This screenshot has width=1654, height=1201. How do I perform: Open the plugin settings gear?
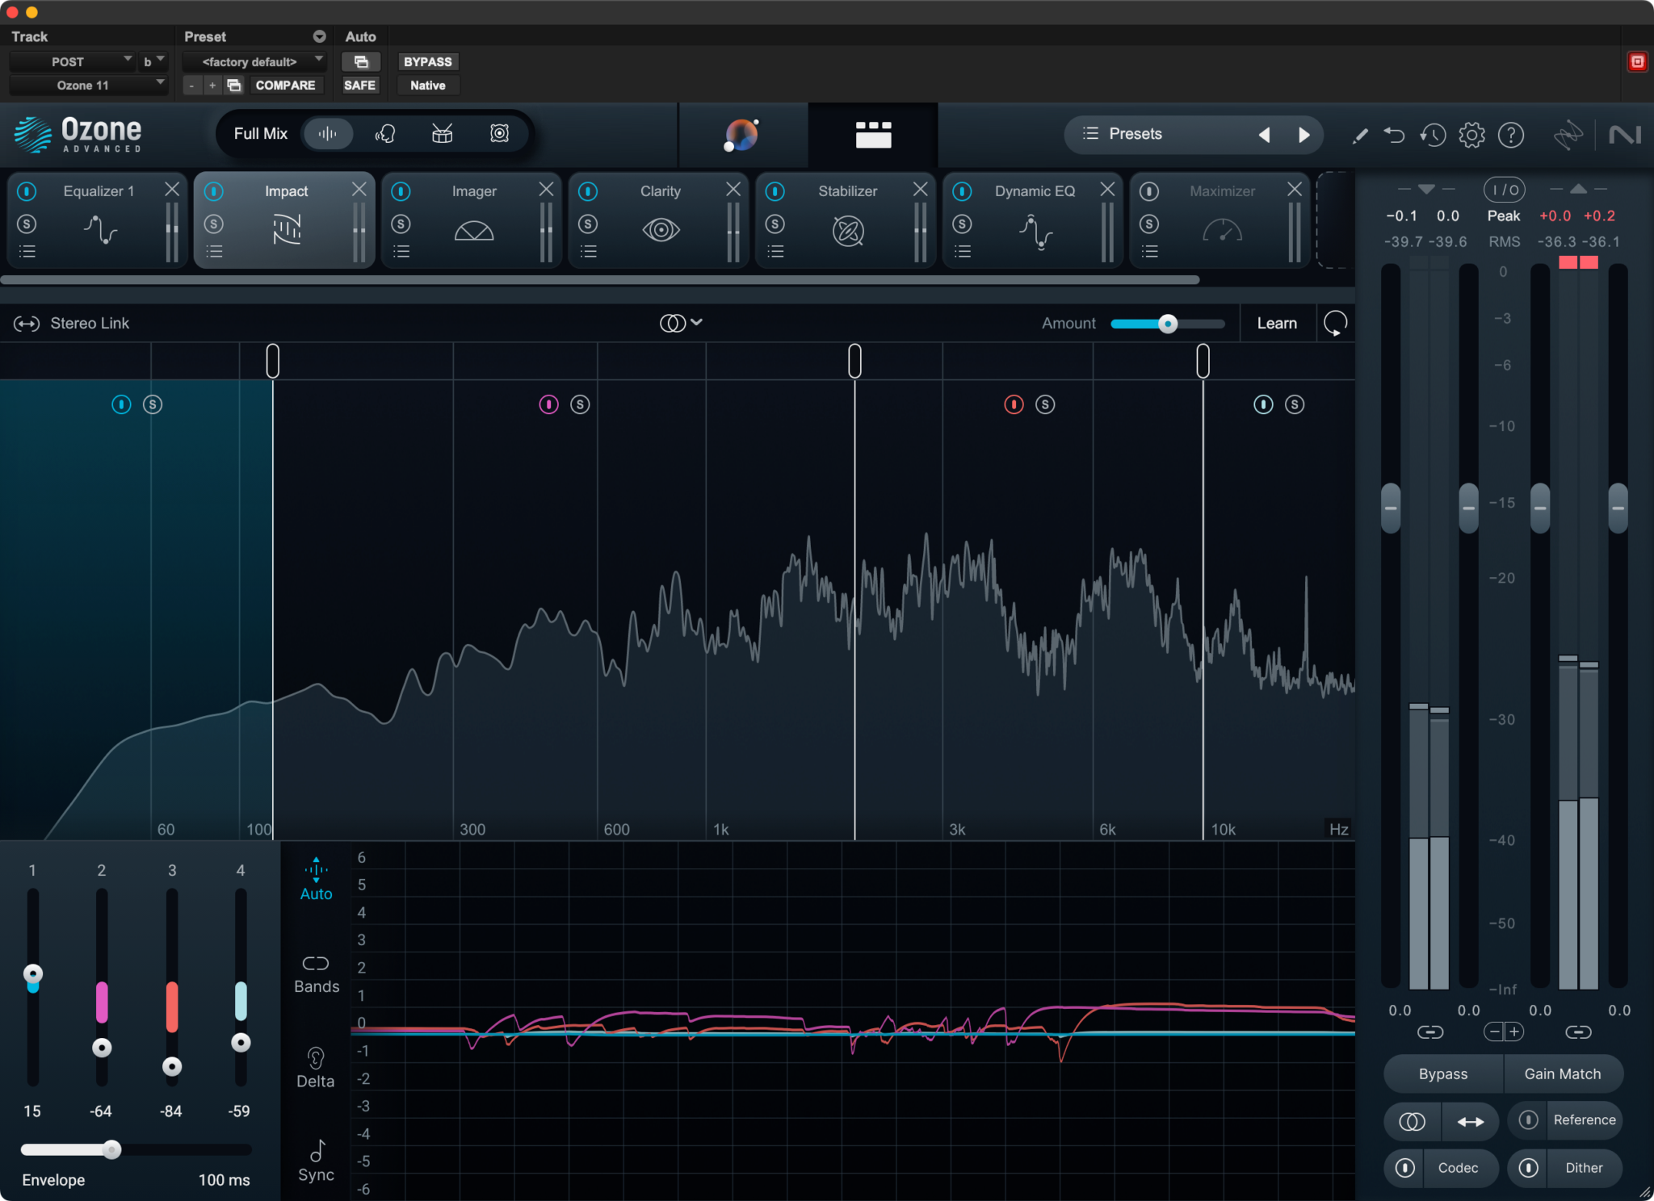click(x=1471, y=135)
